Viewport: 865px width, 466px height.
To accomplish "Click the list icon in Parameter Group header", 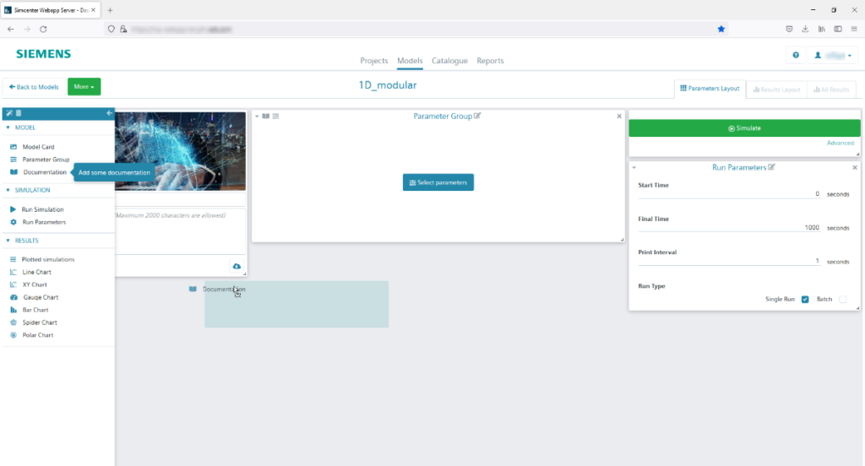I will tap(276, 116).
